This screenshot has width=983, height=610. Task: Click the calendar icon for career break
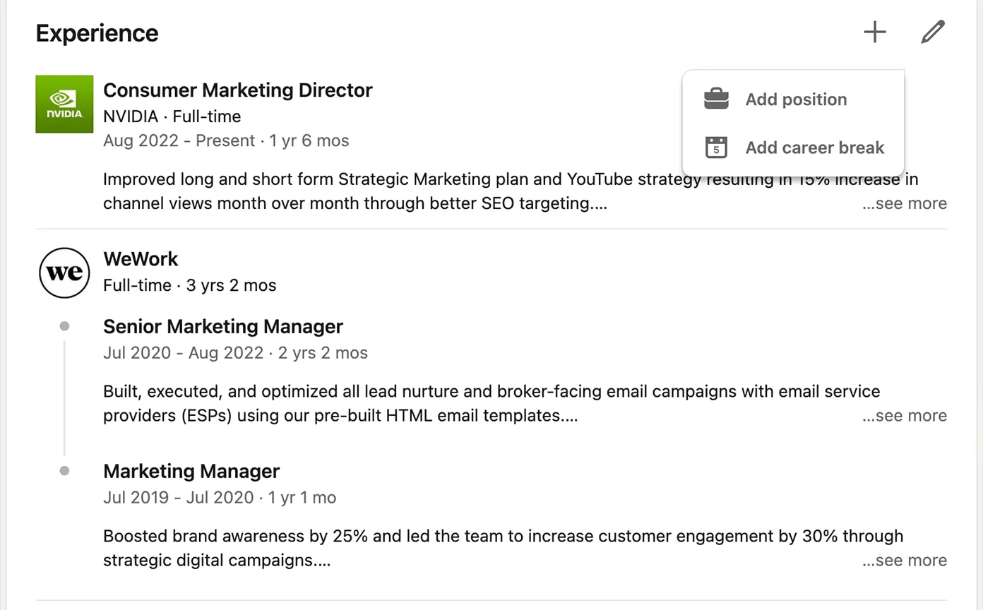pos(716,148)
